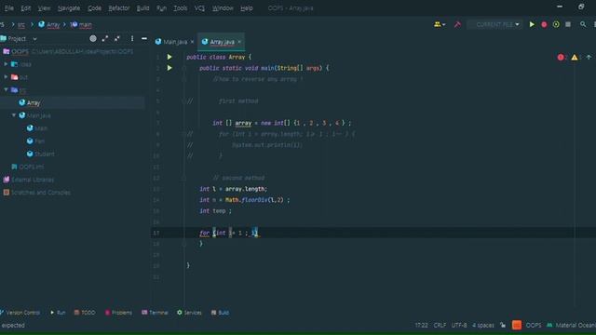This screenshot has height=335, width=596.
Task: Open the Version Control tool window
Action: [20, 313]
